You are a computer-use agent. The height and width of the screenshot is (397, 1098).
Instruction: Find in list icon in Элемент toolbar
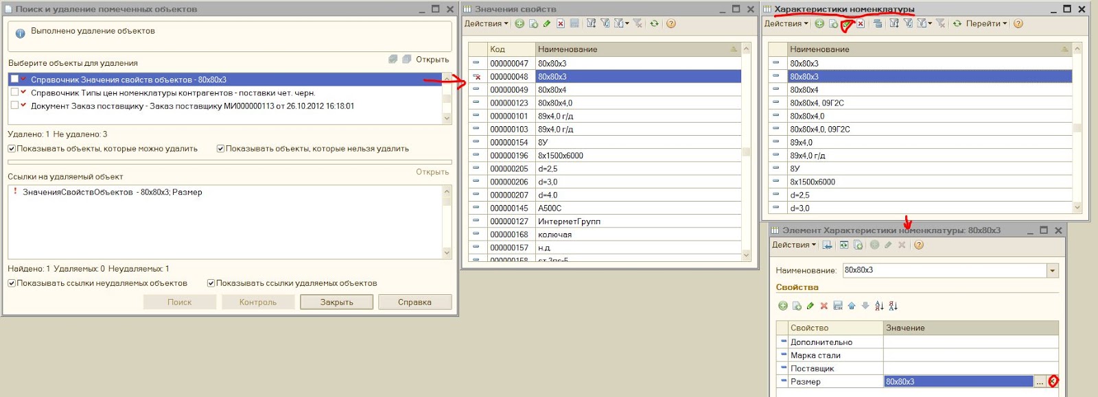pyautogui.click(x=827, y=245)
